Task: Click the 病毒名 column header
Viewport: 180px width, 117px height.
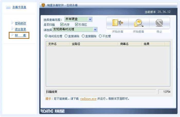Action: (130, 44)
